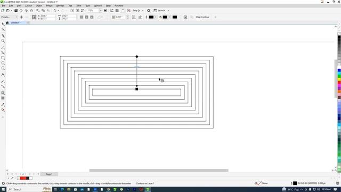Pick the blue swatch in color palette

point(339,70)
